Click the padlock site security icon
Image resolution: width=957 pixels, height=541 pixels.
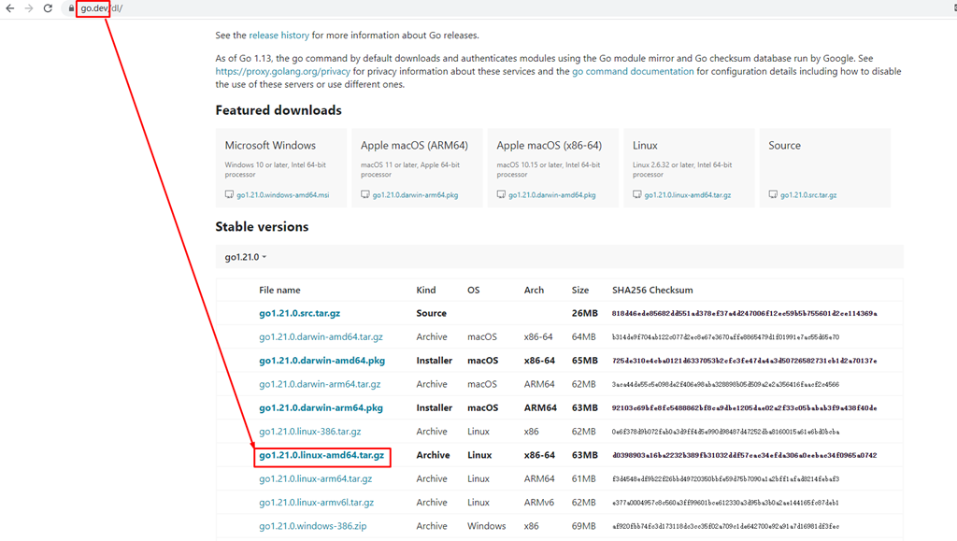click(x=71, y=8)
